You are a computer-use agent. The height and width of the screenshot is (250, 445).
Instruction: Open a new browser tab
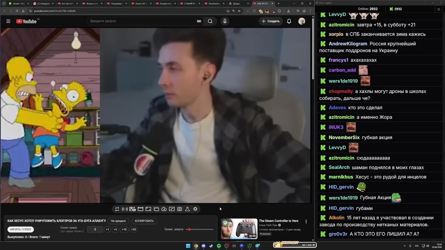(x=278, y=3)
